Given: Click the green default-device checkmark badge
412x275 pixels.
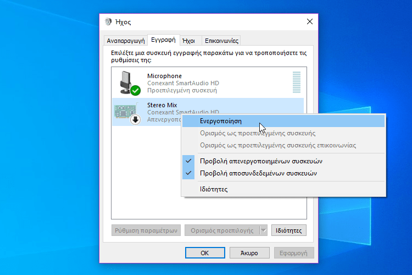Looking at the screenshot, I should point(136,91).
